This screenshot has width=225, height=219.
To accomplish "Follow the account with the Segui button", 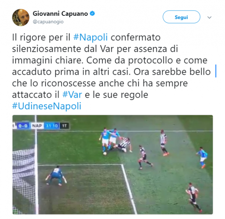I will tap(181, 17).
